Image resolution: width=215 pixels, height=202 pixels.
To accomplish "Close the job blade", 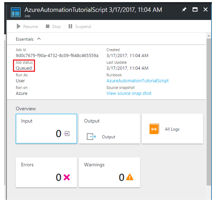I will tap(205, 9).
